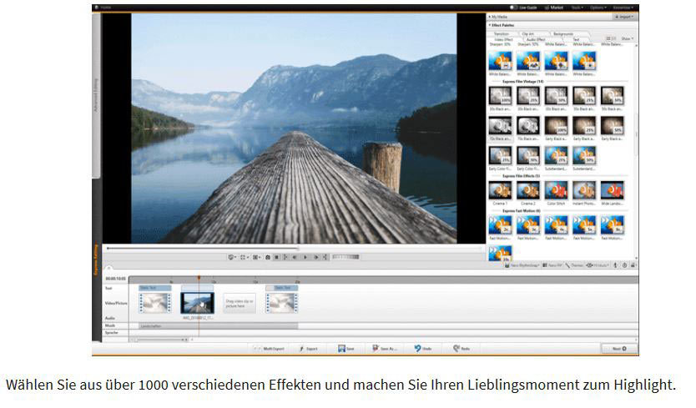This screenshot has width=696, height=408.
Task: Expand the My Media section
Action: 498,17
